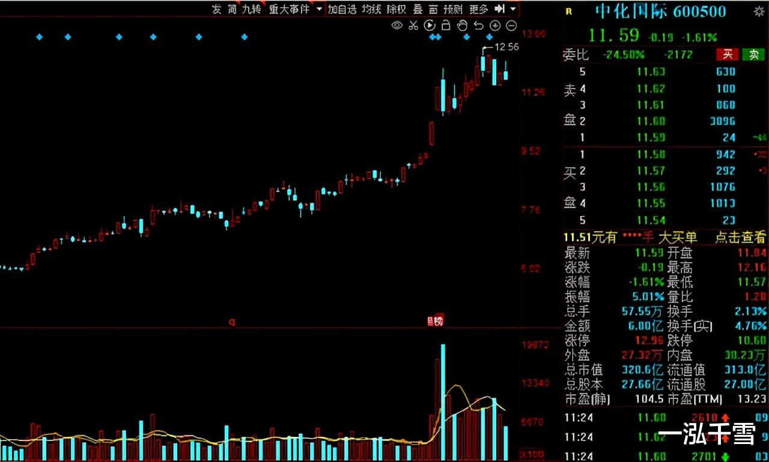Click the 12.56 high price label

click(x=506, y=46)
